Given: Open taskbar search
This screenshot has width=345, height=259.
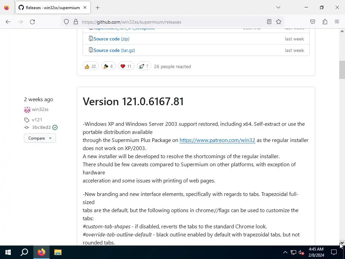Looking at the screenshot, I should [x=24, y=252].
